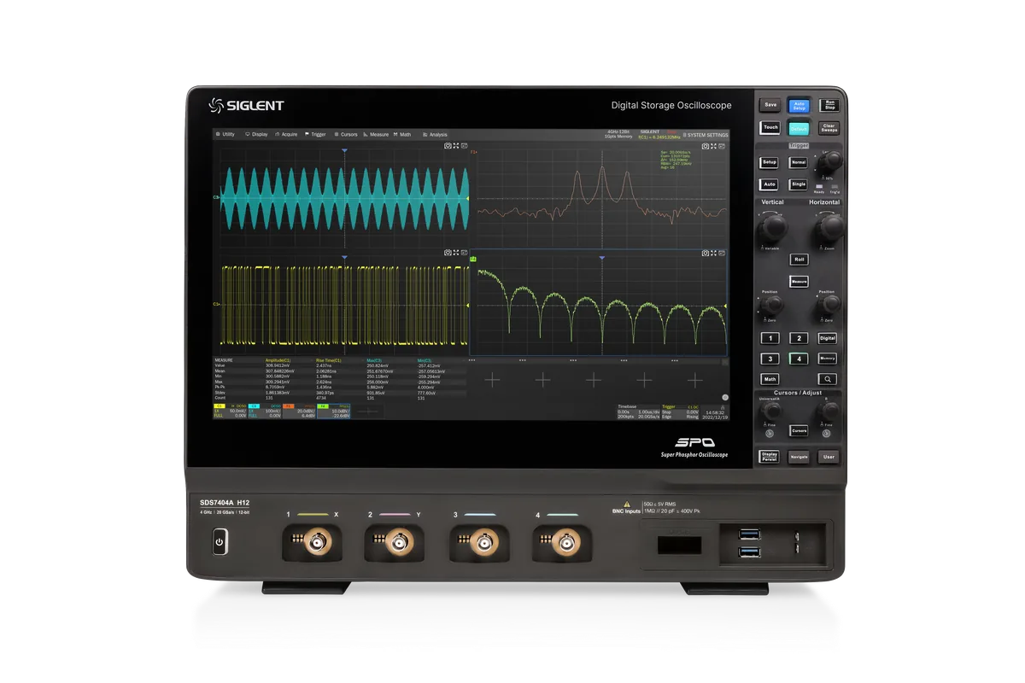Push the magnifier Search button
The width and height of the screenshot is (1025, 683).
coord(828,379)
